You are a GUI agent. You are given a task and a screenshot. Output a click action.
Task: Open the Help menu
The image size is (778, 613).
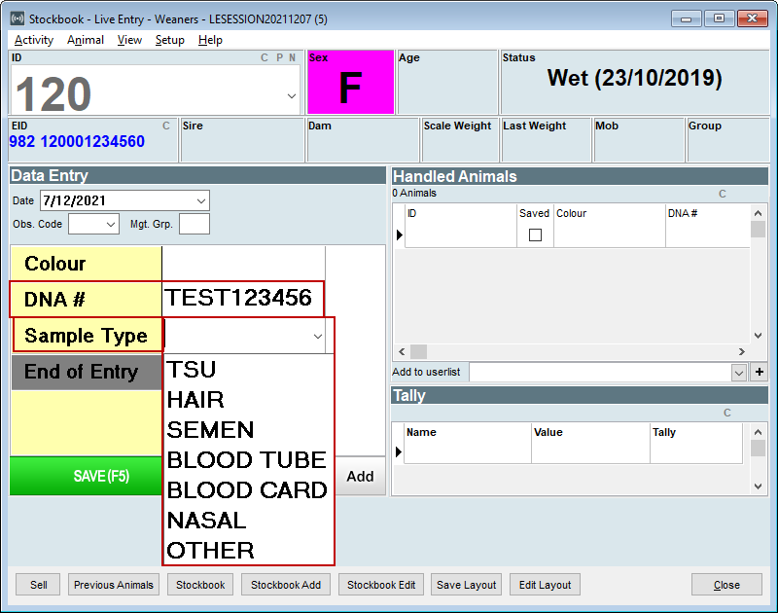[210, 40]
